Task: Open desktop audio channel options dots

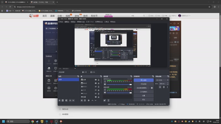Action: 105,90
